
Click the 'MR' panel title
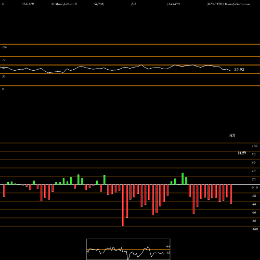tap(232, 135)
